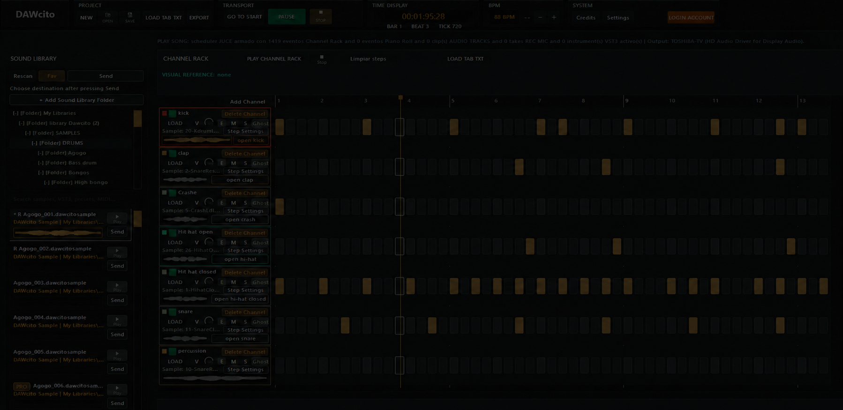843x410 pixels.
Task: Collapse the Bass drum folder
Action: (41, 163)
